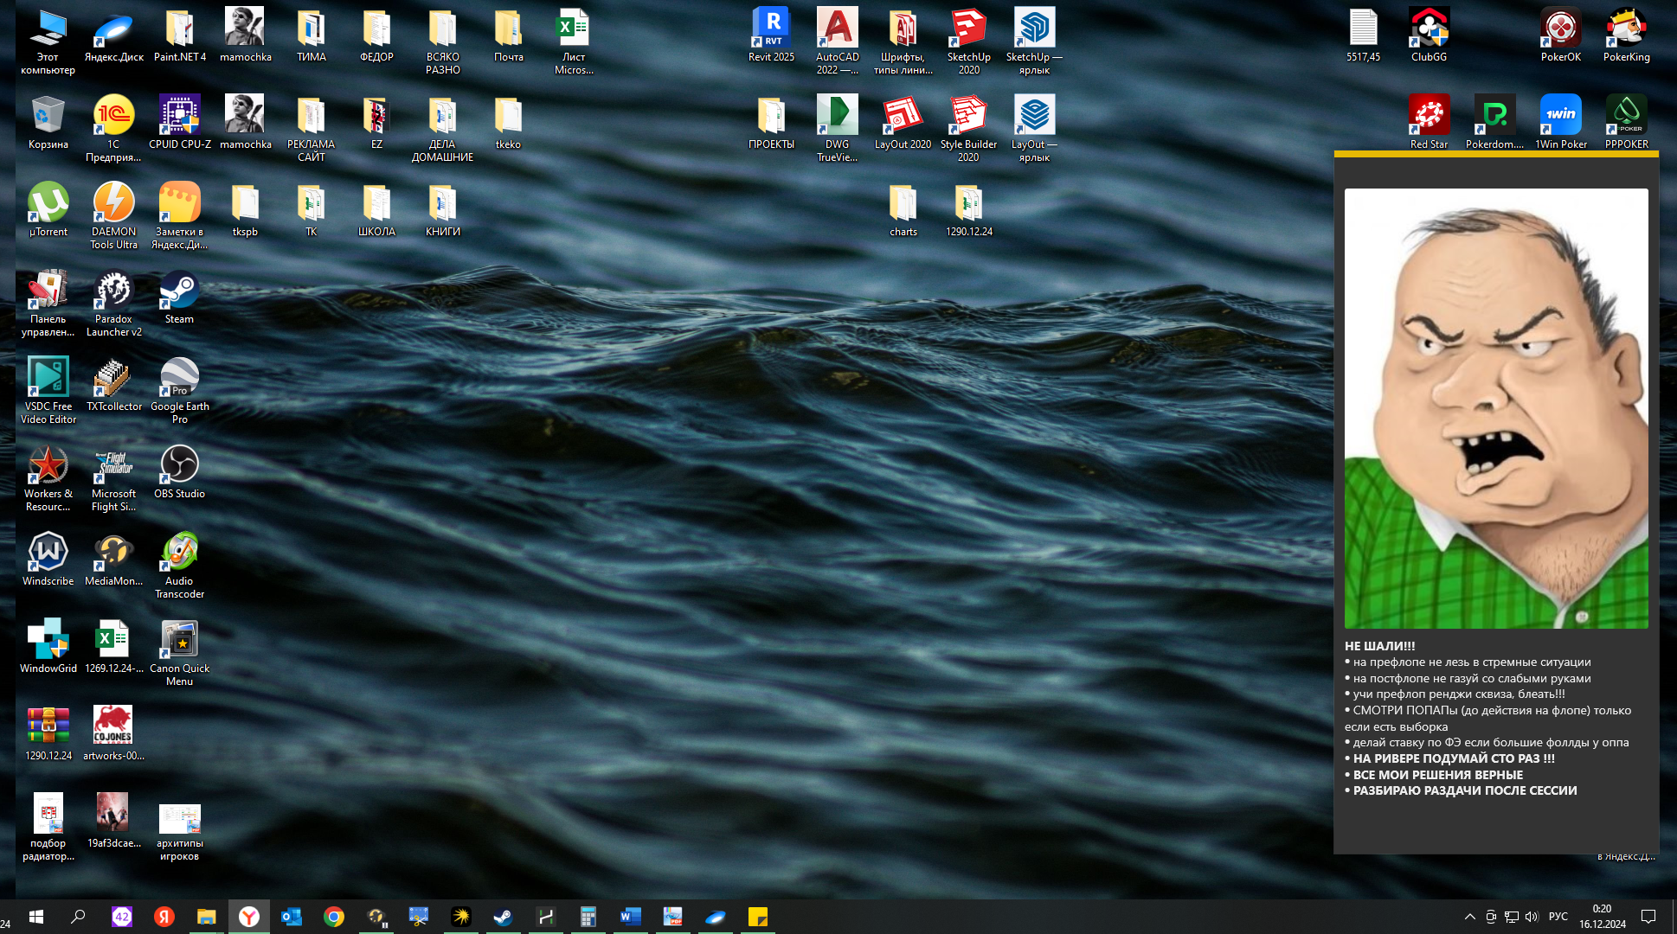Select the OBS Studio desktop icon

tap(179, 472)
